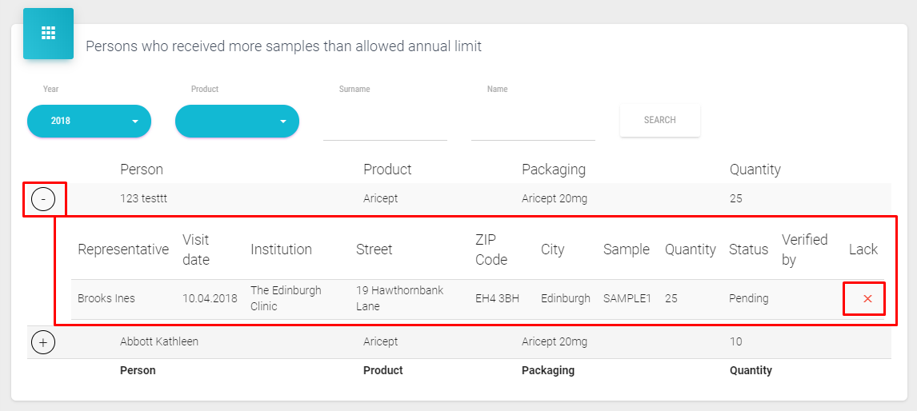Open the Product dropdown
The height and width of the screenshot is (411, 917).
[x=237, y=121]
